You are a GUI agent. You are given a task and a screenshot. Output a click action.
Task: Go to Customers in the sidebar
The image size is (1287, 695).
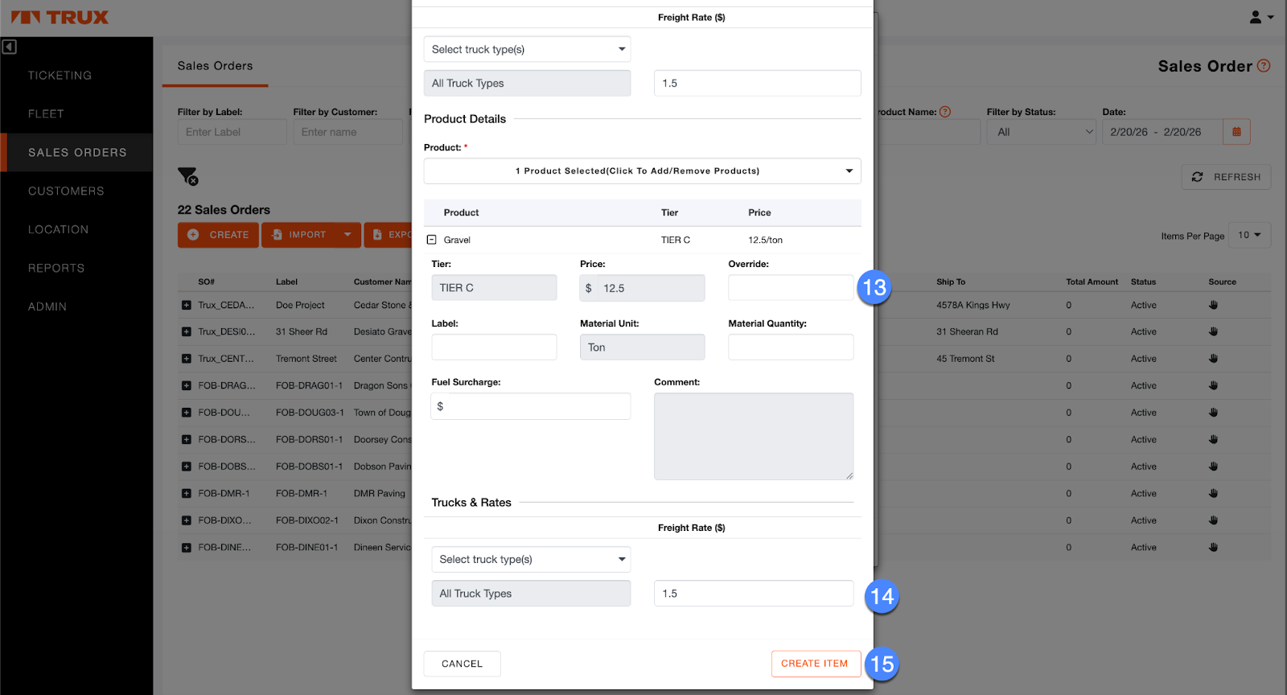[66, 191]
